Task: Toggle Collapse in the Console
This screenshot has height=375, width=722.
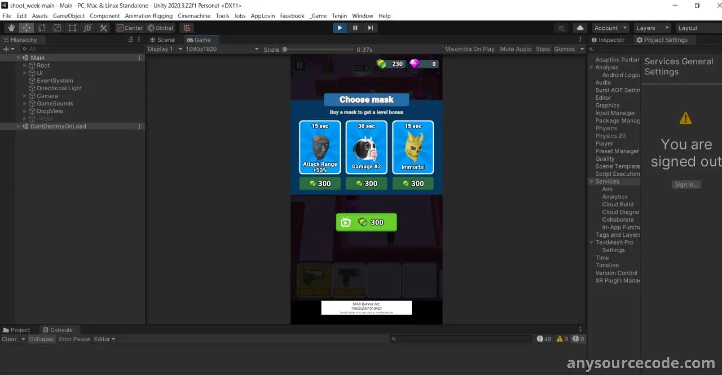Action: [41, 339]
